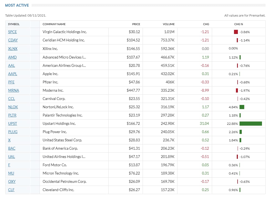Click the green Upstart change bar
This screenshot has height=198, width=270.
[x=251, y=124]
